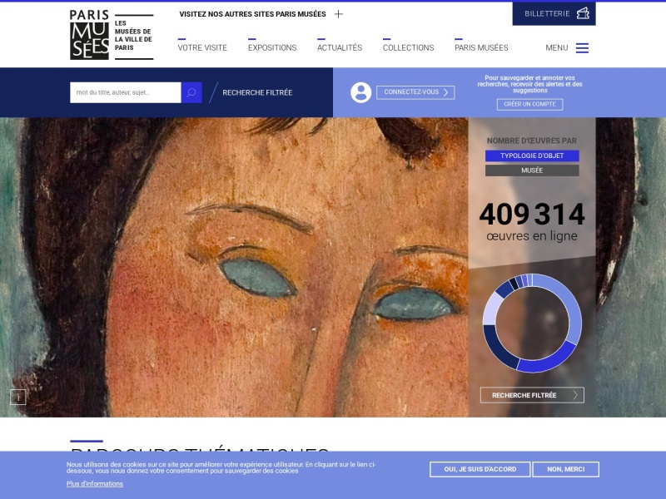Open Recherche Filtrée button below the chart

[532, 395]
